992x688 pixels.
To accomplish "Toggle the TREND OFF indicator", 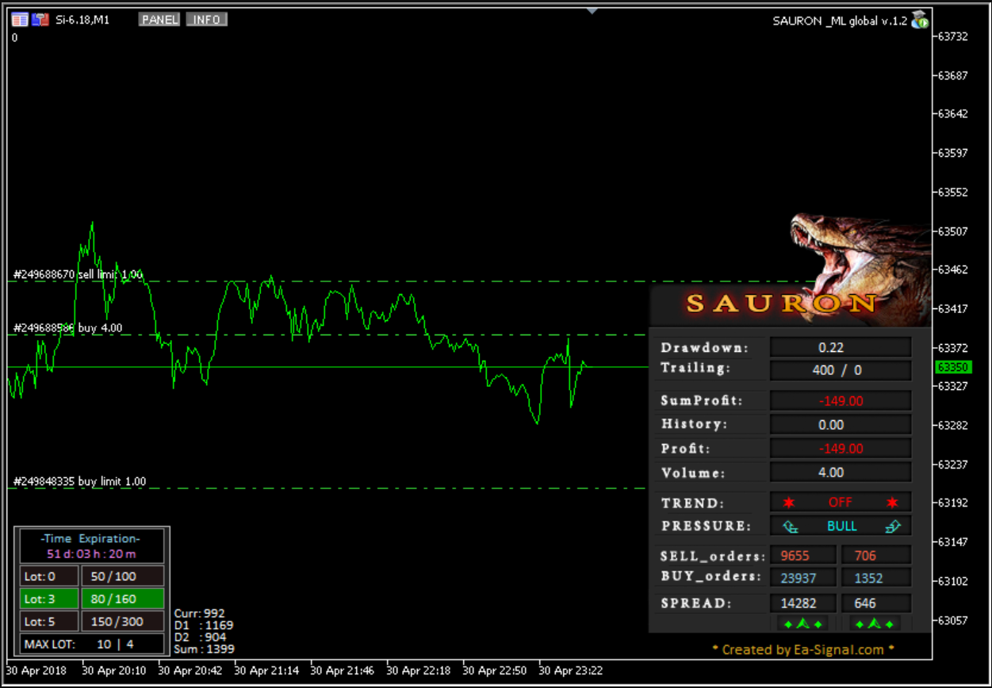I will [x=841, y=503].
